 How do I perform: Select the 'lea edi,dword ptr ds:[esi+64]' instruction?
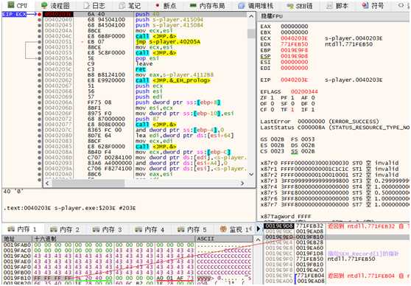185,136
